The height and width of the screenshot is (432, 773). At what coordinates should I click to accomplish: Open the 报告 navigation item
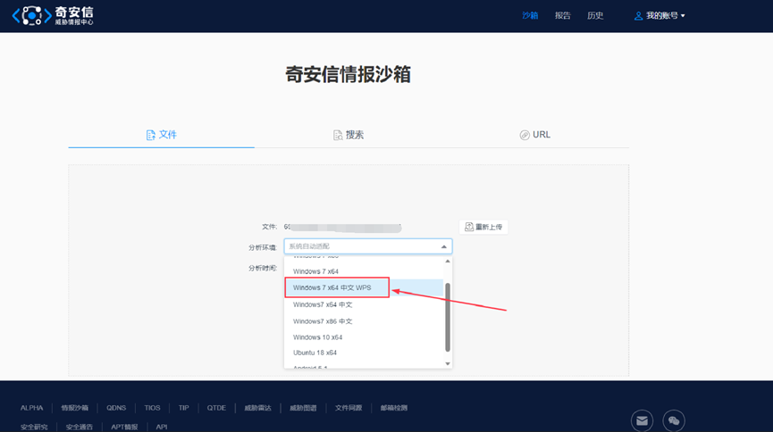tap(562, 16)
